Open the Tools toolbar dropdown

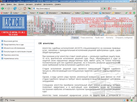95,13
